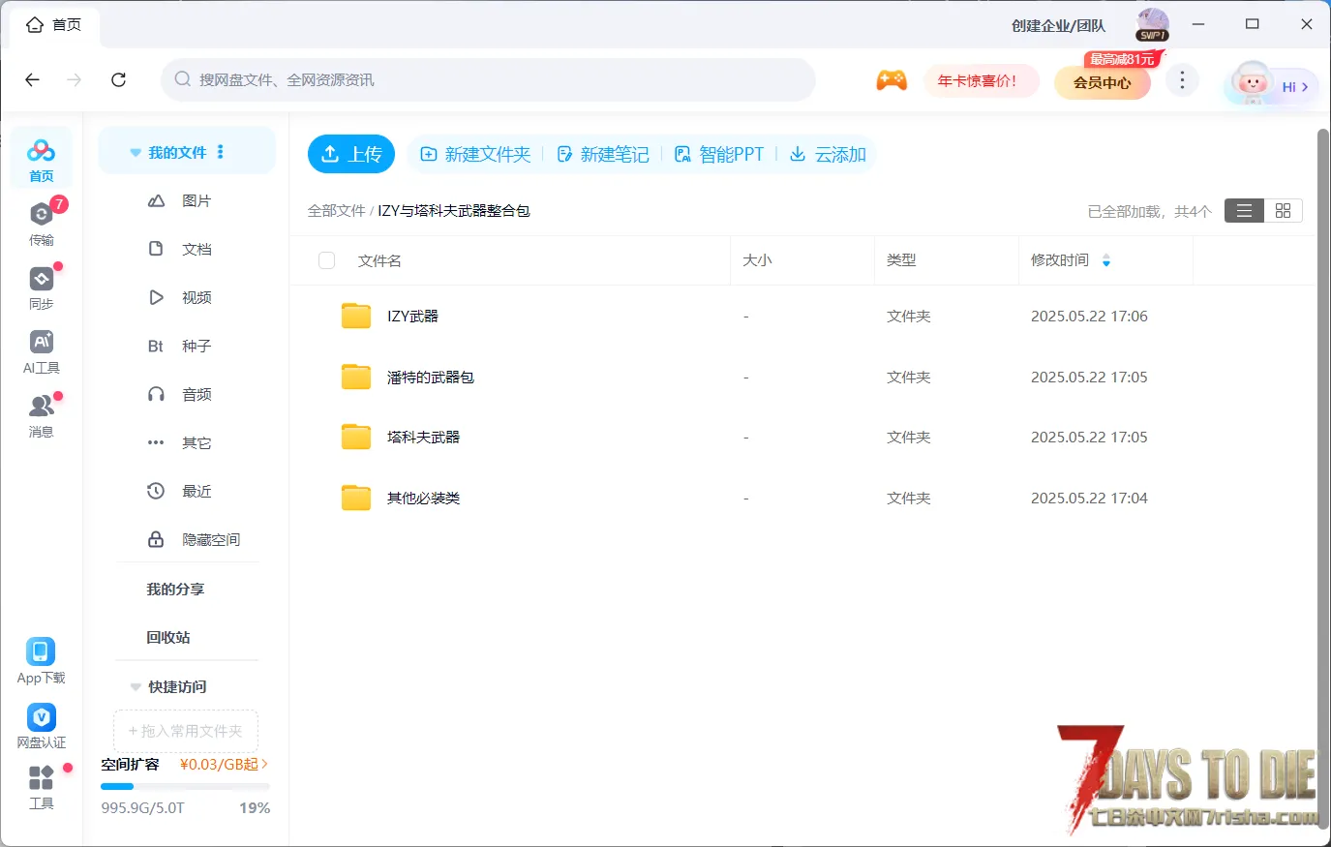Open the 传输 transfer icon
This screenshot has height=847, width=1331.
click(41, 223)
